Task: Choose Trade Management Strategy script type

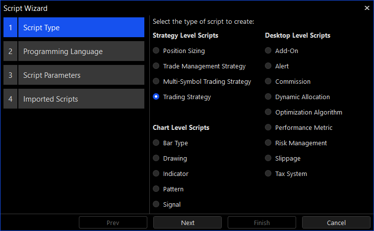Action: tap(156, 66)
